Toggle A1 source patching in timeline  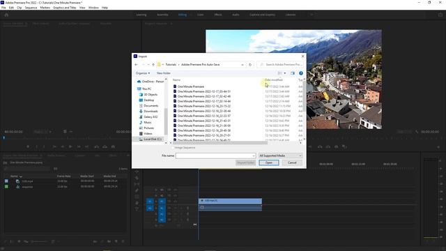pyautogui.click(x=150, y=208)
